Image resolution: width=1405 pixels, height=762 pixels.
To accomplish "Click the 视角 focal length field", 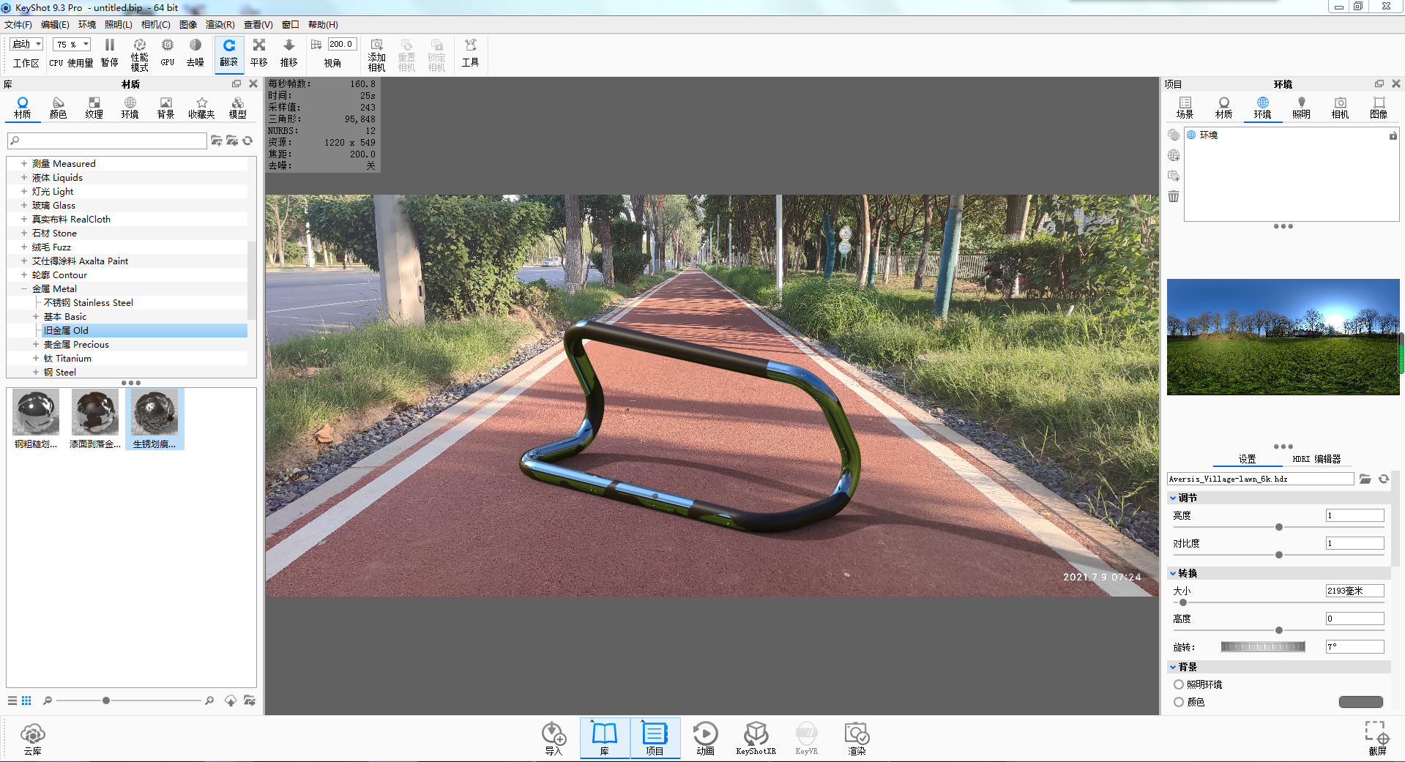I will coord(342,44).
